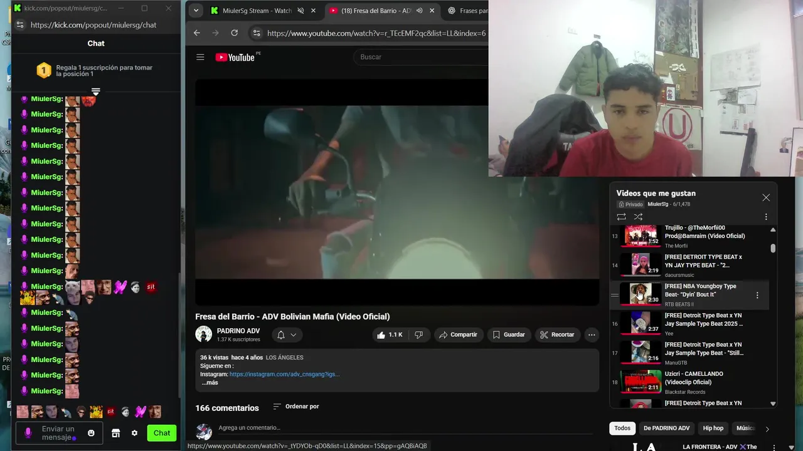Toggle playlist shuffle icon
Viewport: 803px width, 451px height.
tap(638, 217)
